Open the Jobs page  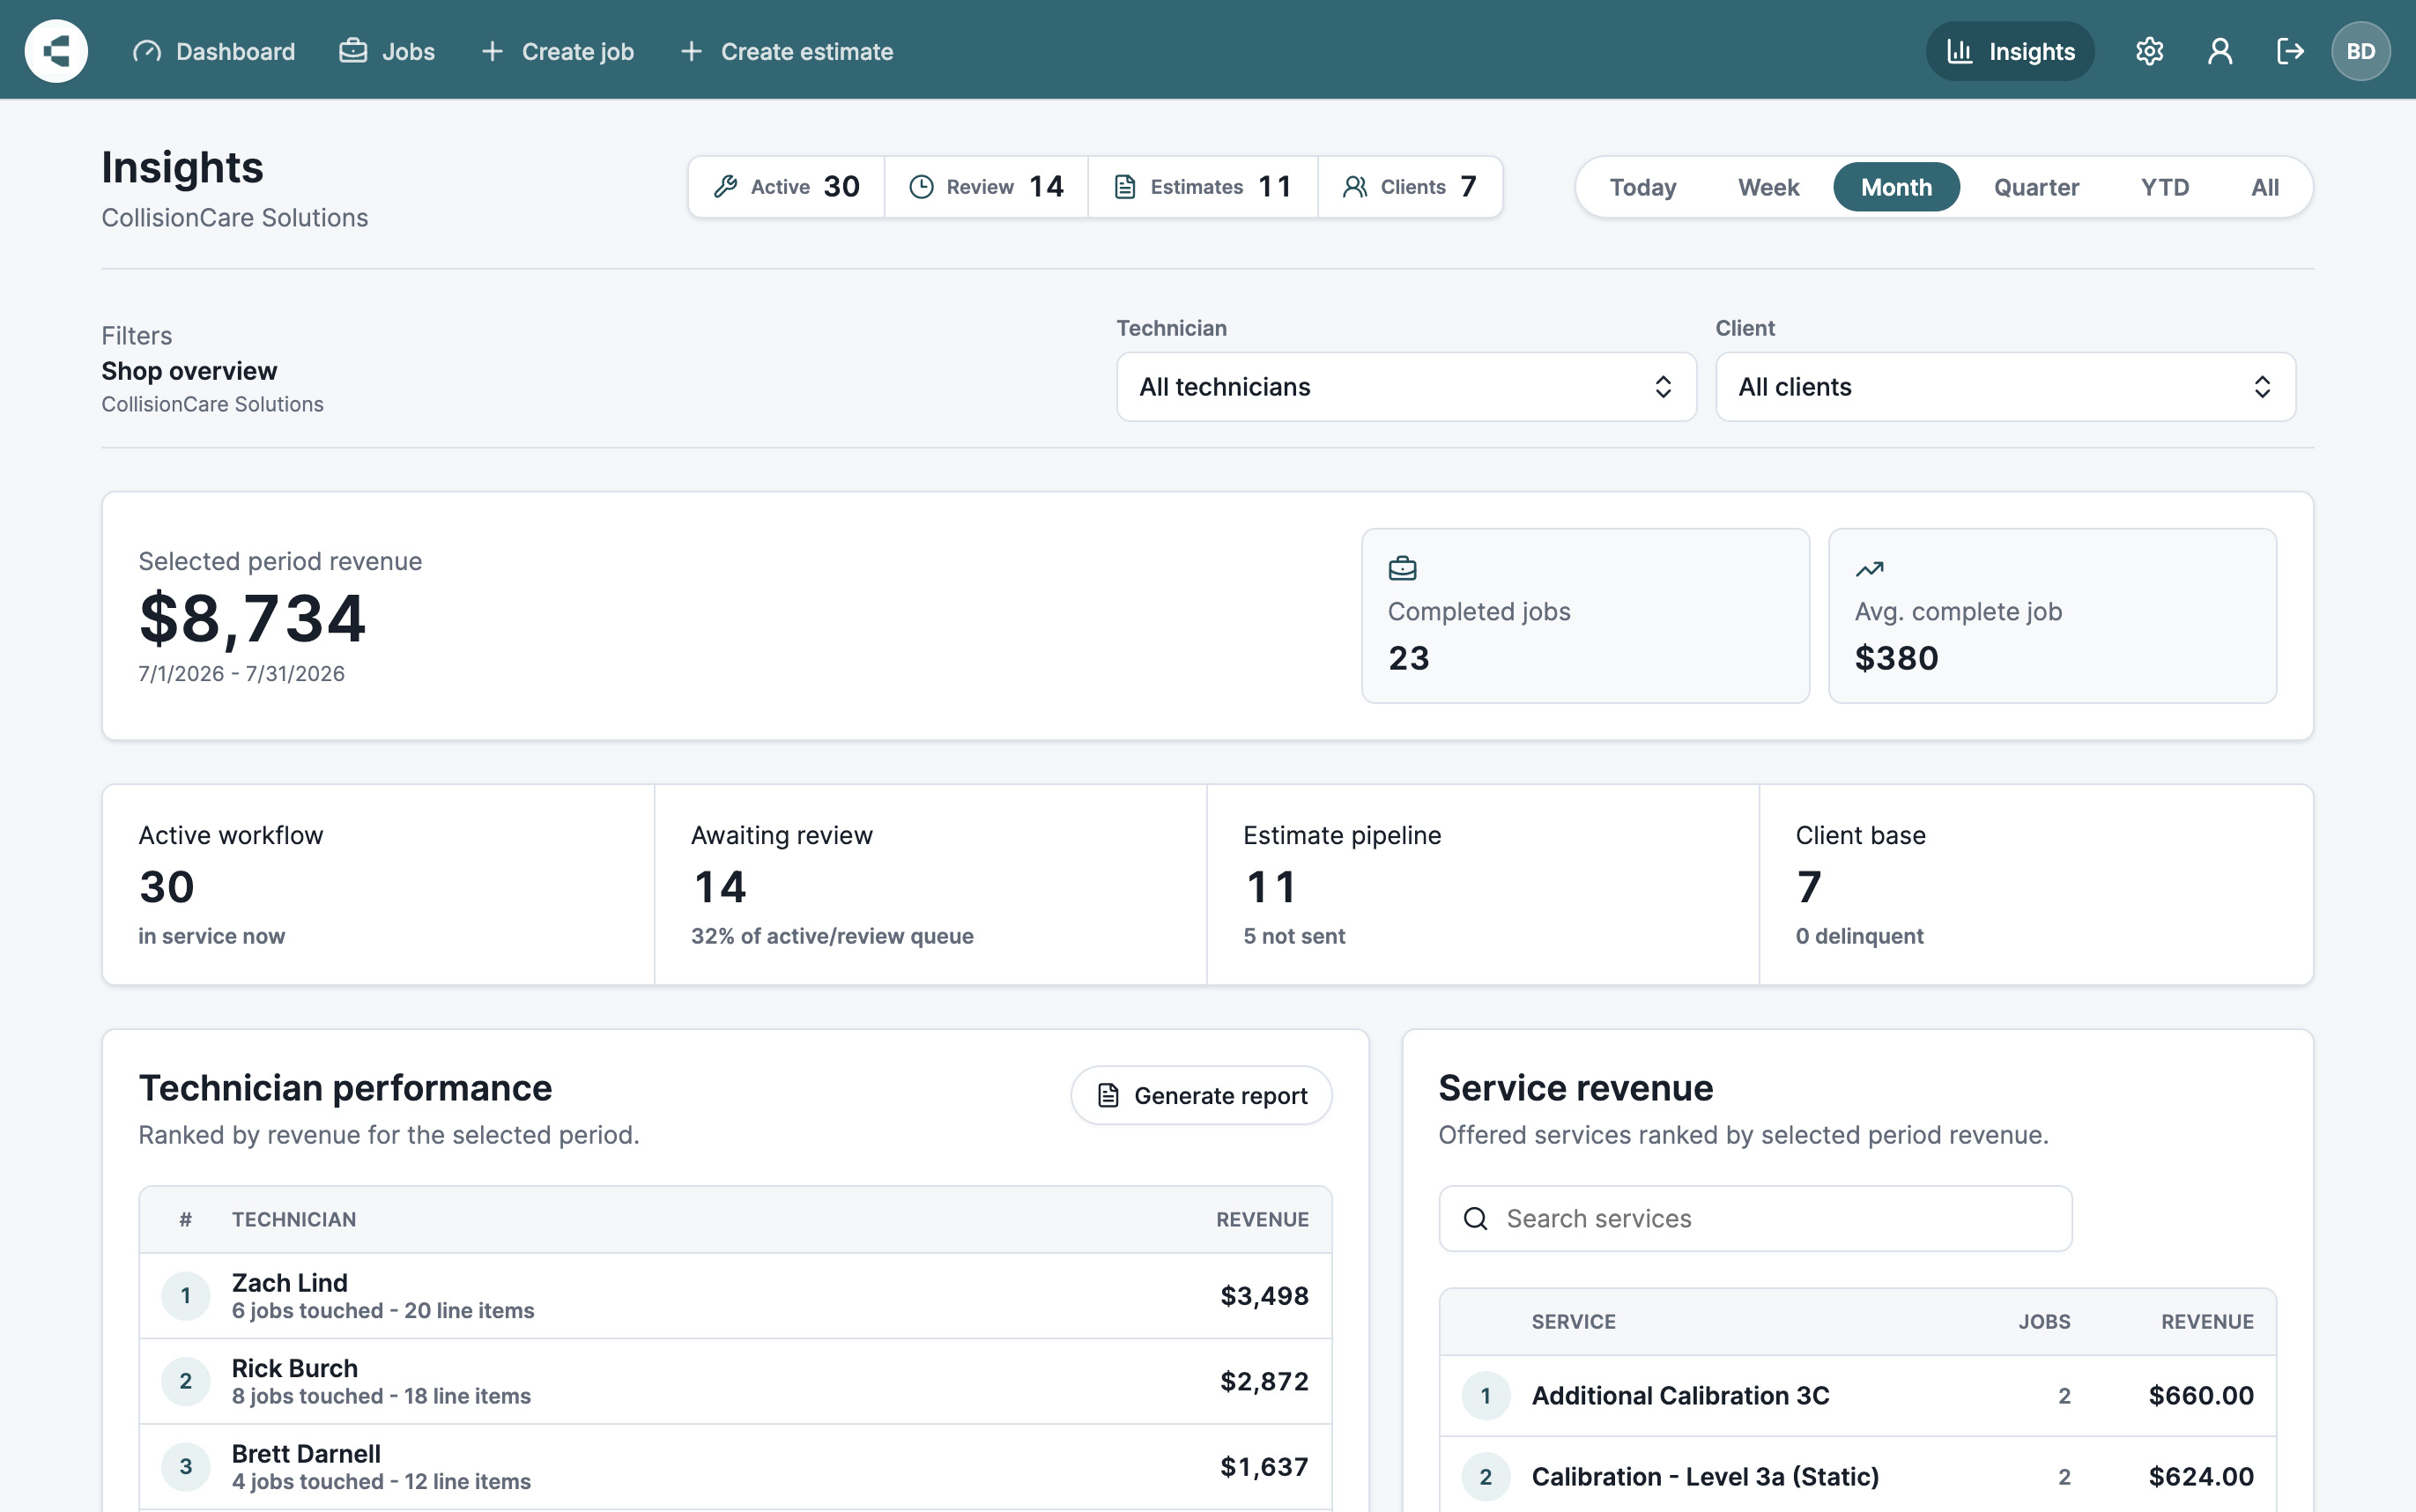coord(387,51)
